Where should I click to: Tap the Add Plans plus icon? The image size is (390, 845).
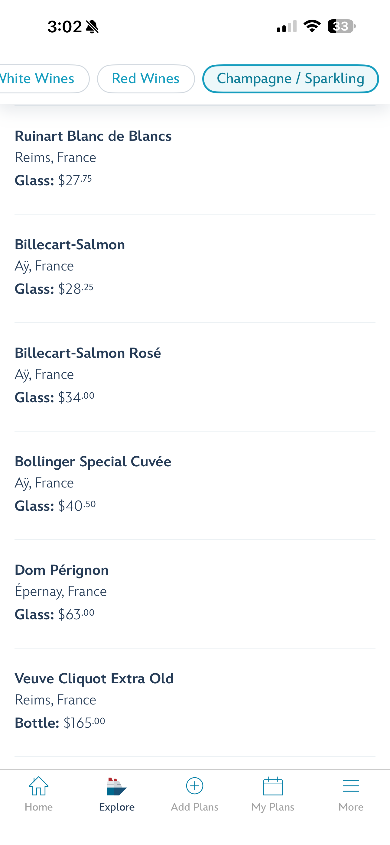[x=195, y=786]
